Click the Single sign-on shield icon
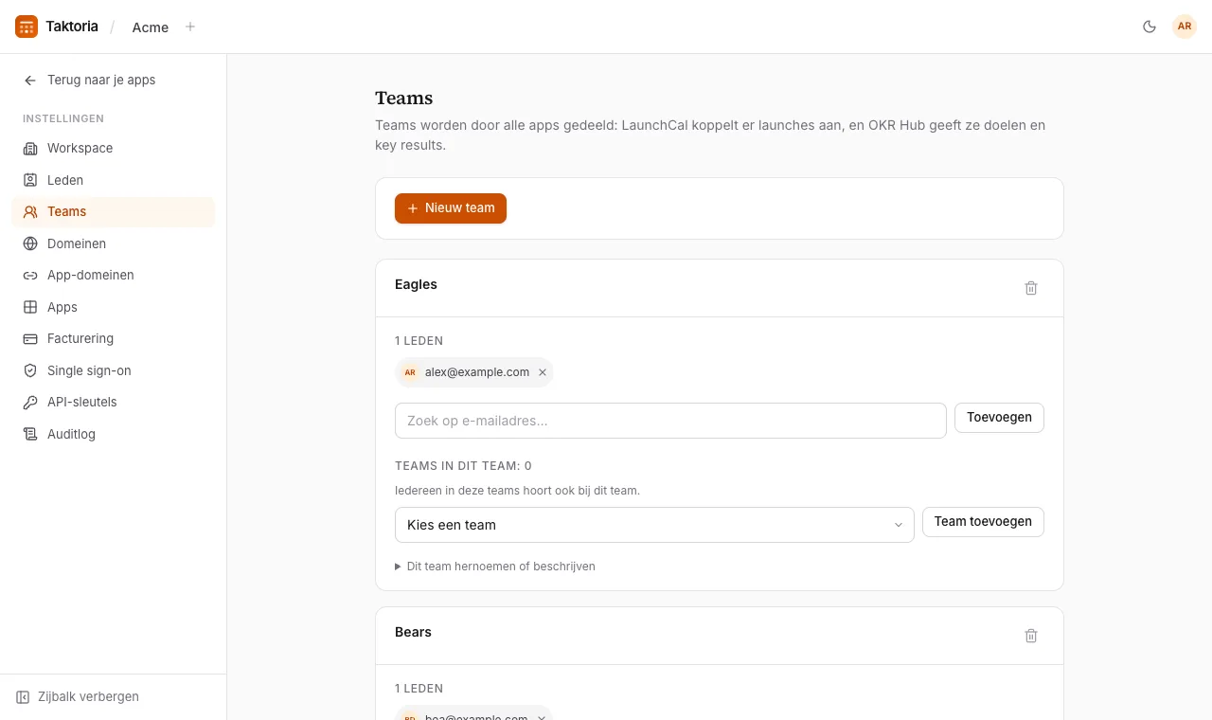This screenshot has width=1212, height=720. tap(30, 370)
